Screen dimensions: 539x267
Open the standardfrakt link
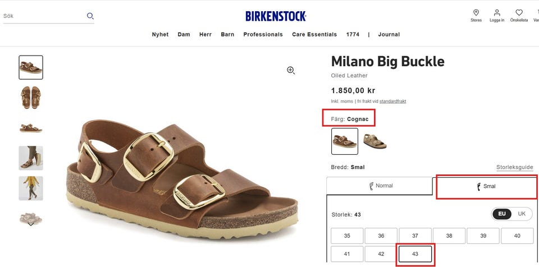coord(392,102)
